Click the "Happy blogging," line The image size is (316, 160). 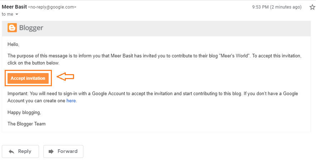click(24, 112)
